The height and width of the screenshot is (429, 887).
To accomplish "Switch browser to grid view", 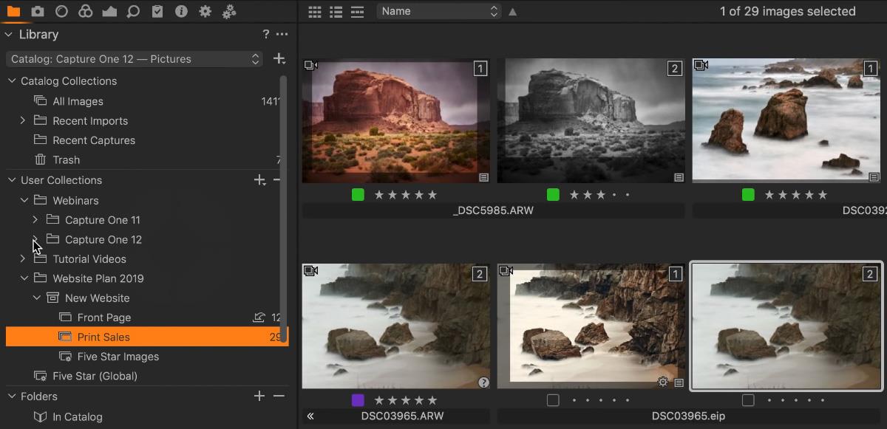I will tap(315, 12).
